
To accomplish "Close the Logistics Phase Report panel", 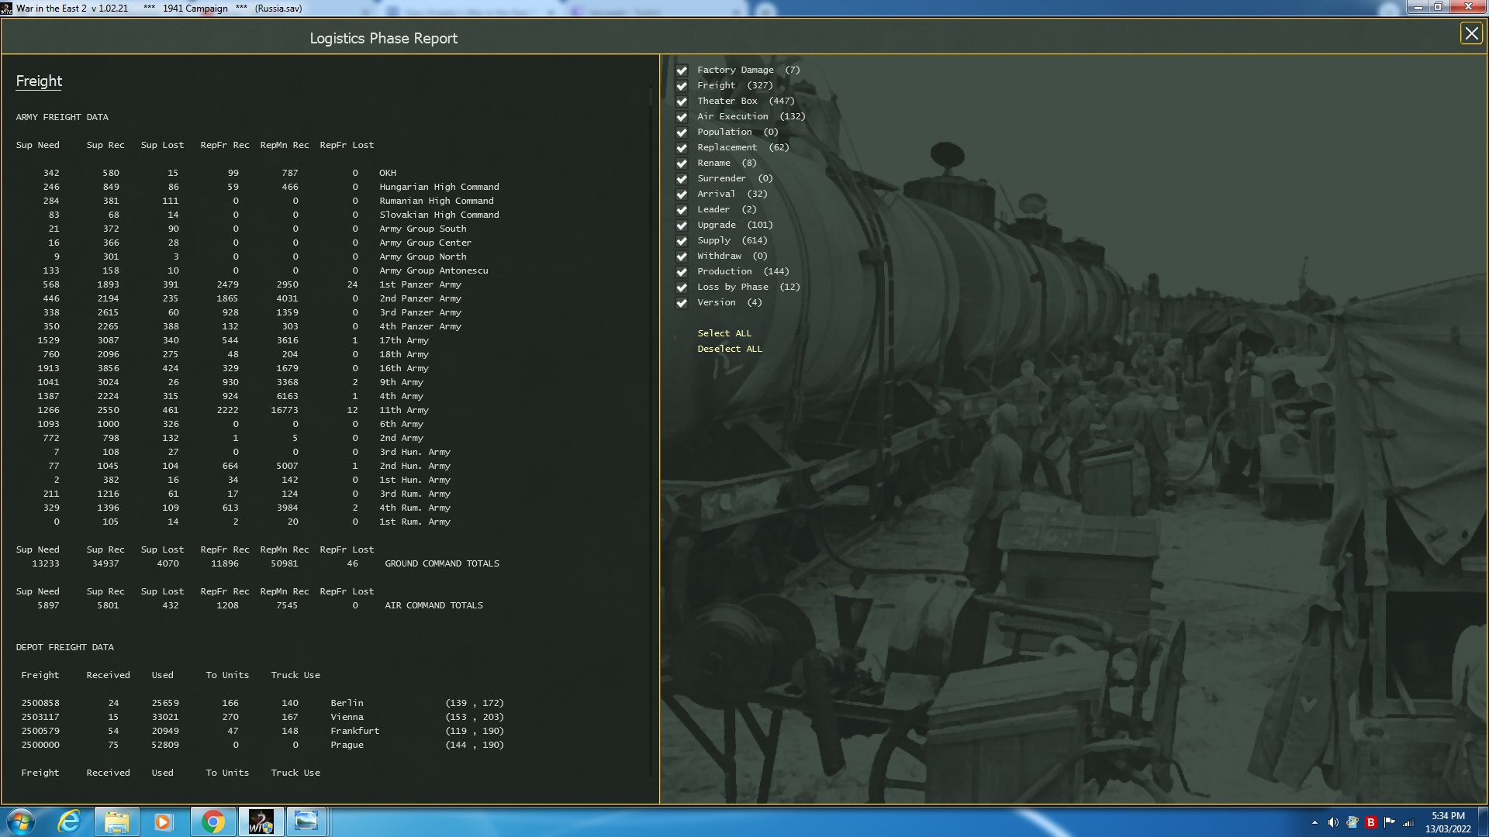I will coord(1471,33).
